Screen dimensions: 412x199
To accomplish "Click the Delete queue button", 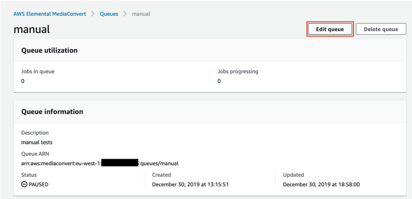I will click(x=381, y=29).
